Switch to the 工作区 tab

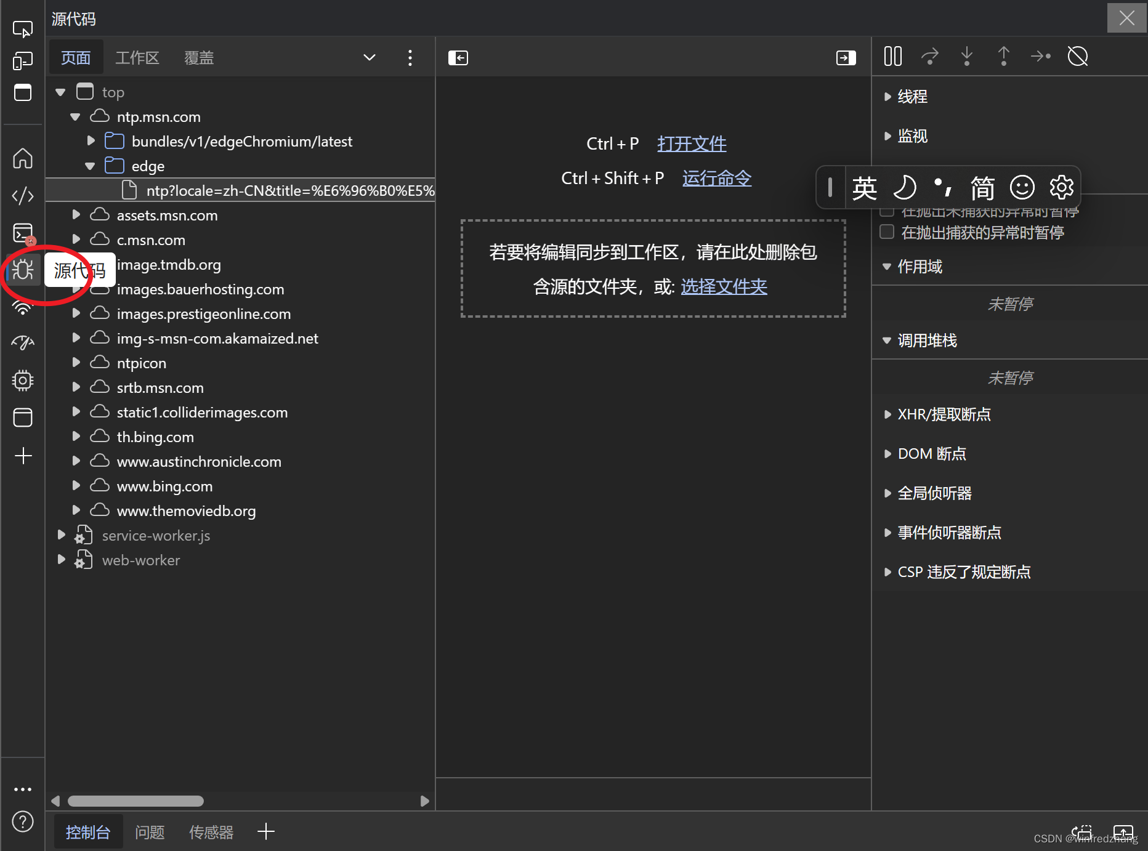click(137, 58)
